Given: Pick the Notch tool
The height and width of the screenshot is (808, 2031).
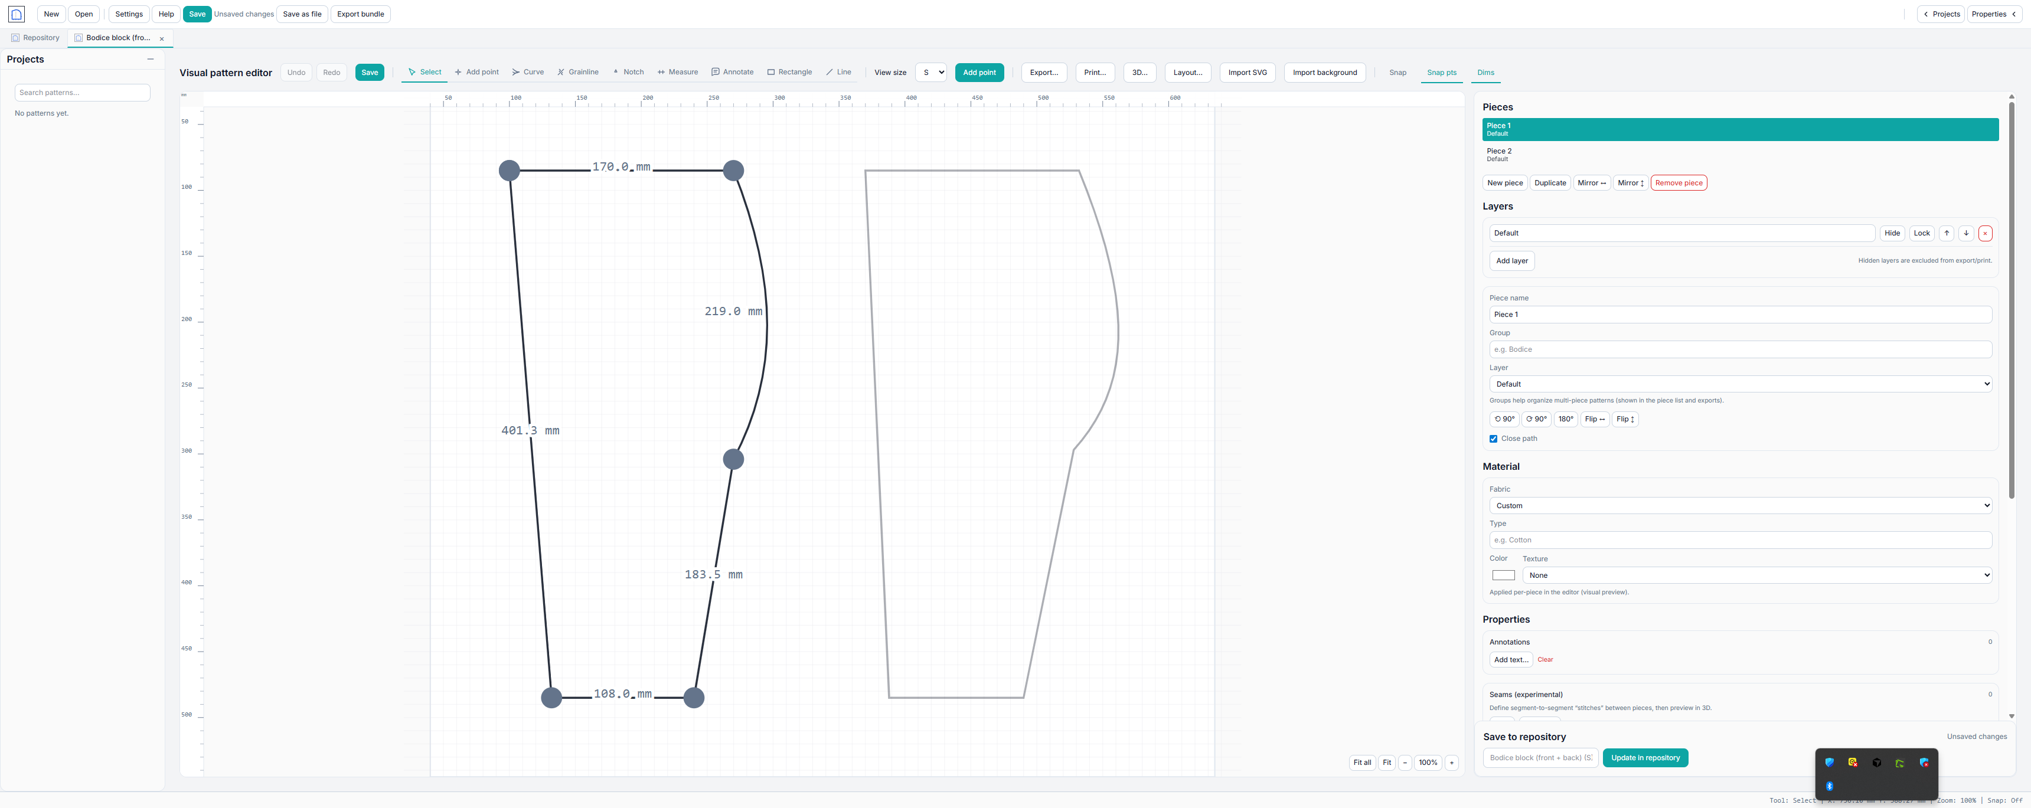Looking at the screenshot, I should click(628, 72).
